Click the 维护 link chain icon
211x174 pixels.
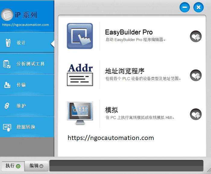click(7, 106)
